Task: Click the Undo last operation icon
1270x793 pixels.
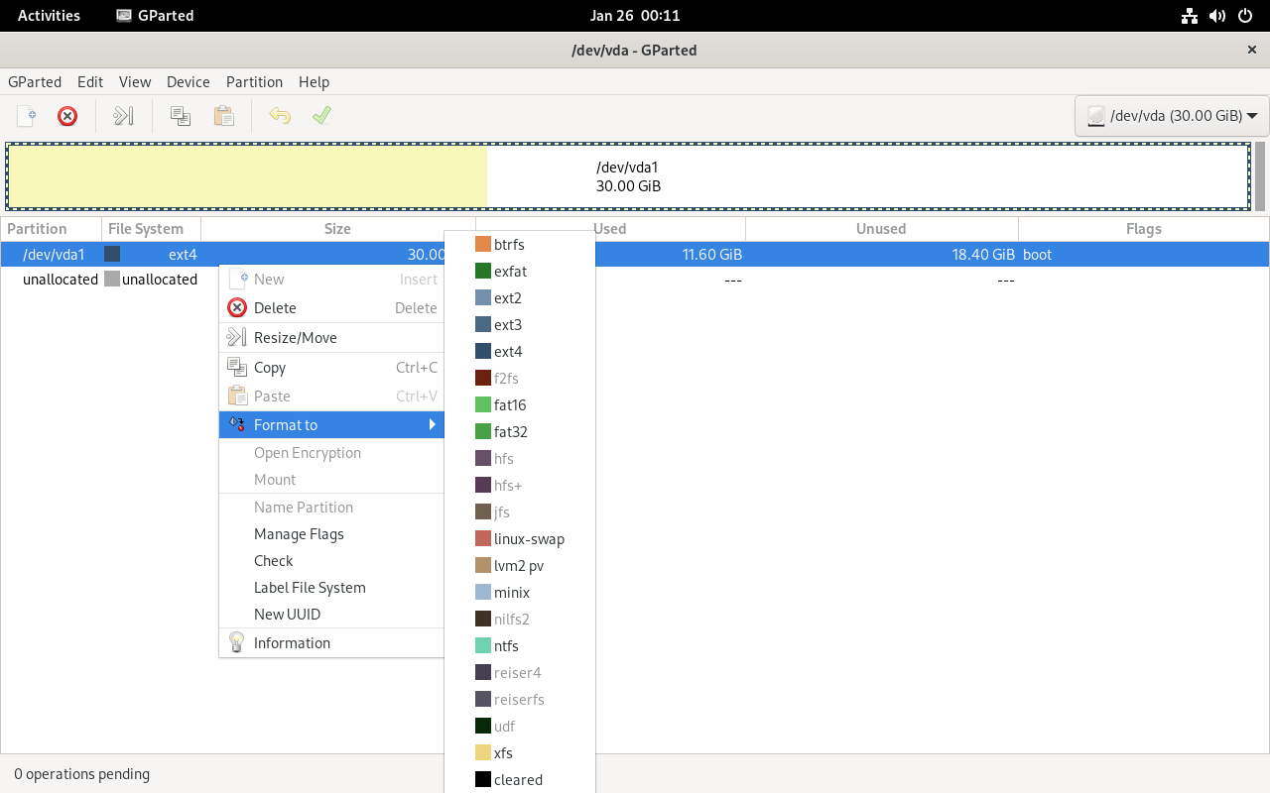Action: click(x=280, y=116)
